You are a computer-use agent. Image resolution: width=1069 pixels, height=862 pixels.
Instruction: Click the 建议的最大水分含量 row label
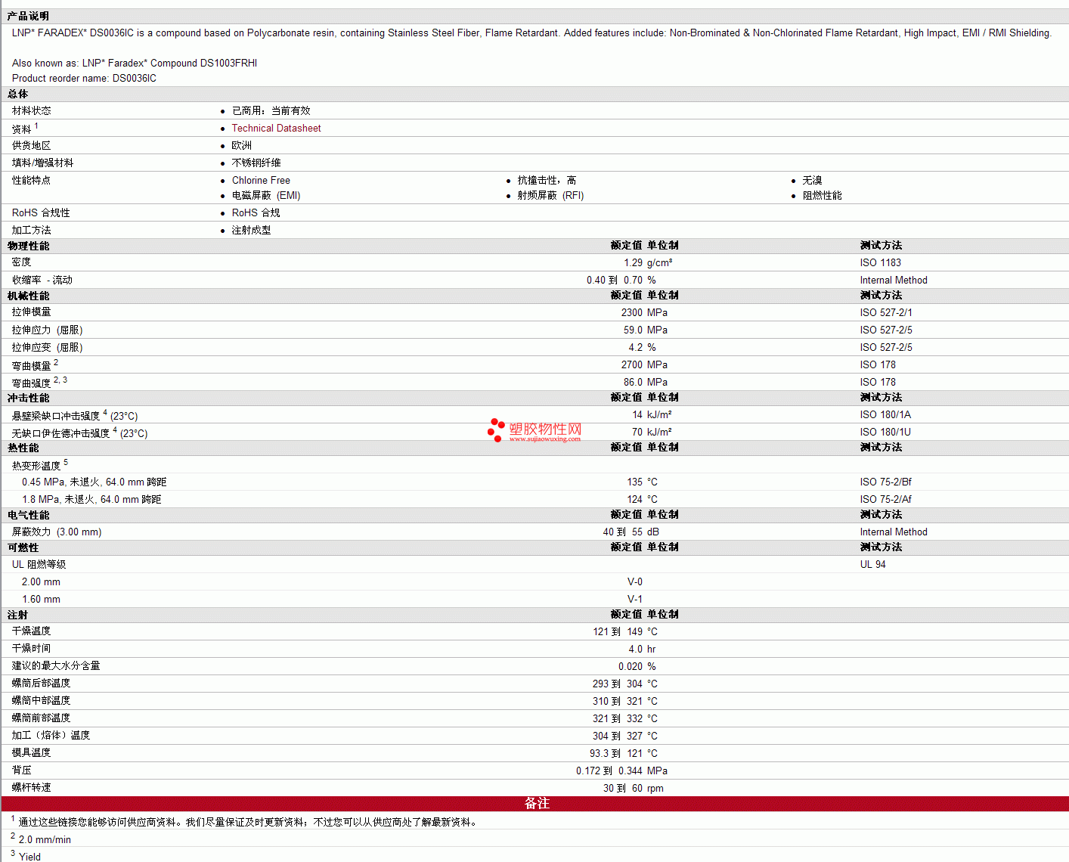tap(56, 666)
